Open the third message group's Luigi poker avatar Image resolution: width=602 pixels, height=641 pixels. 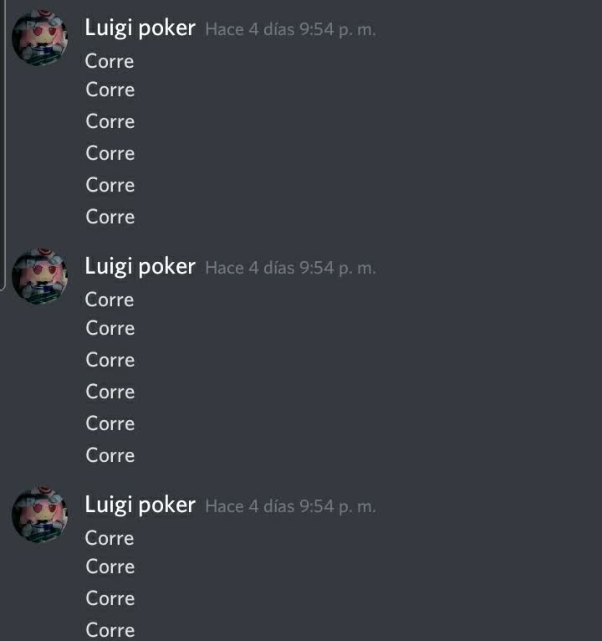pos(39,515)
